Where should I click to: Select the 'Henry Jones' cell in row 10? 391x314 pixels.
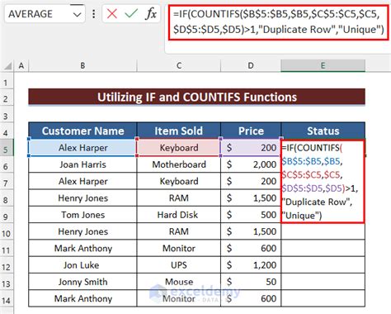point(82,231)
